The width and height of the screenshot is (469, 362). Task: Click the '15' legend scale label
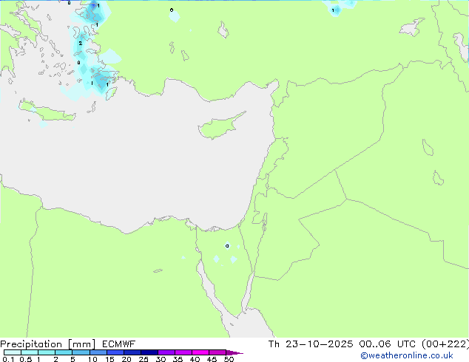point(109,359)
